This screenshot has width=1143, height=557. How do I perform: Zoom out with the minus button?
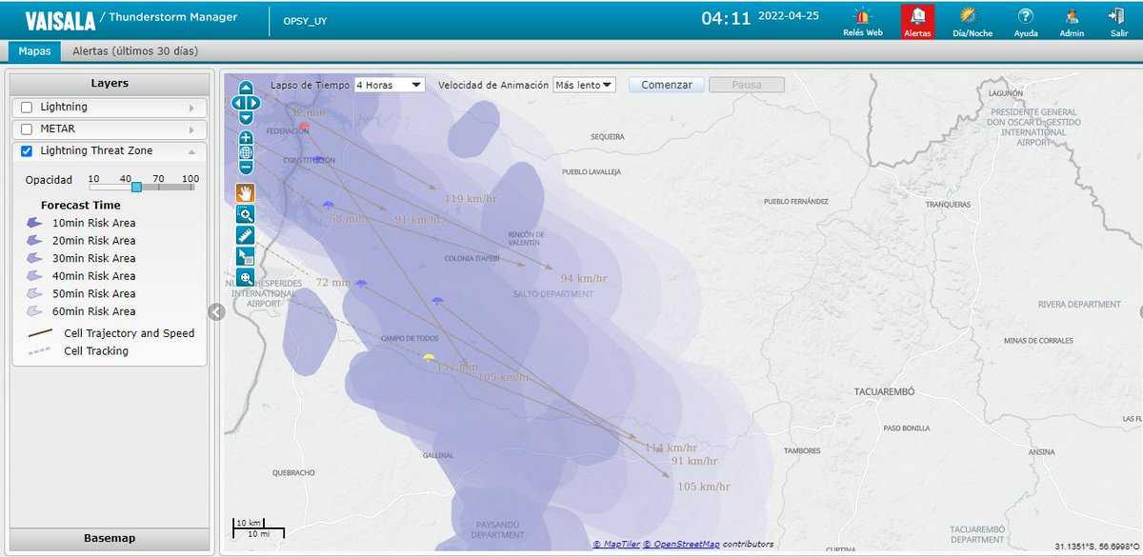(246, 168)
